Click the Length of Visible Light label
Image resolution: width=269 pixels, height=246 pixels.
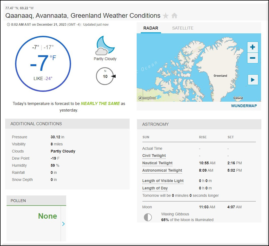point(163,181)
